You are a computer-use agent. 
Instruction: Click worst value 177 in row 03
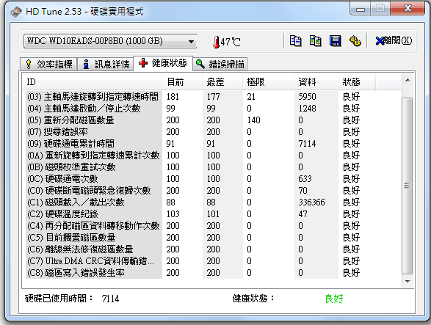214,97
